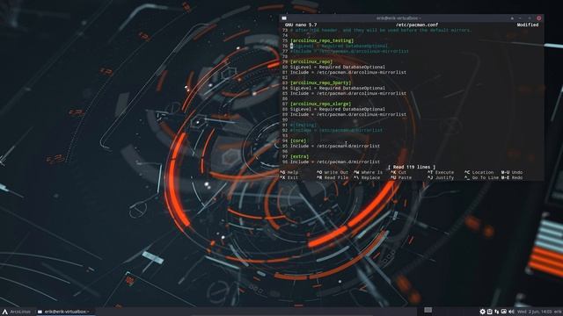Click the /etc/pacman.conf filename header
This screenshot has height=316, width=563.
417,25
